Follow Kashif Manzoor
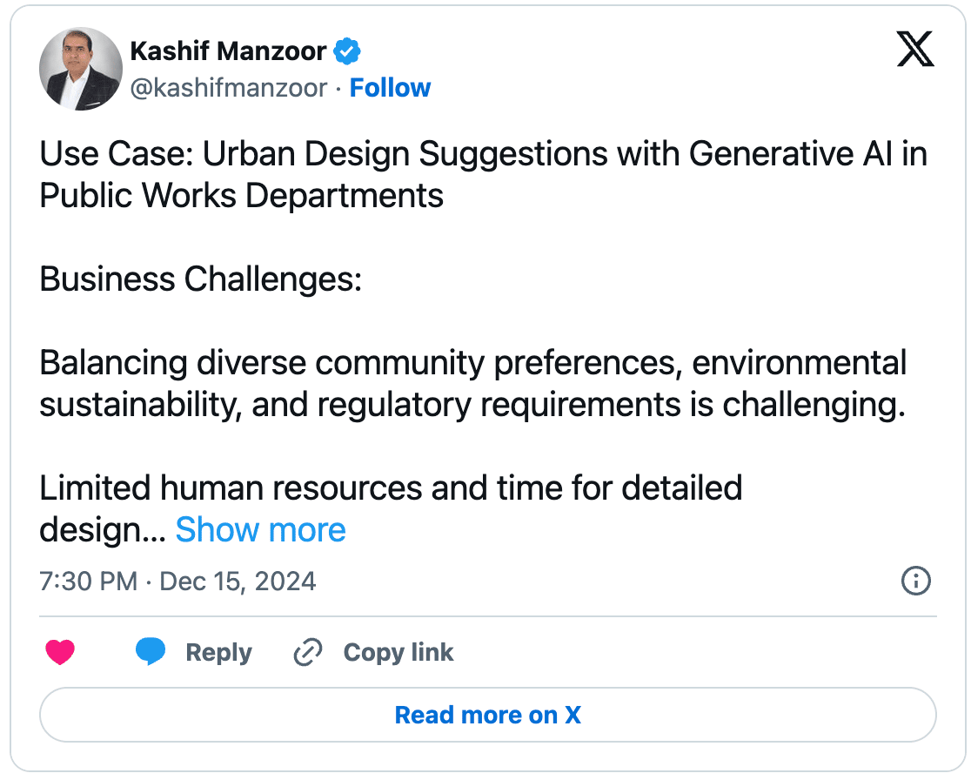 click(390, 88)
